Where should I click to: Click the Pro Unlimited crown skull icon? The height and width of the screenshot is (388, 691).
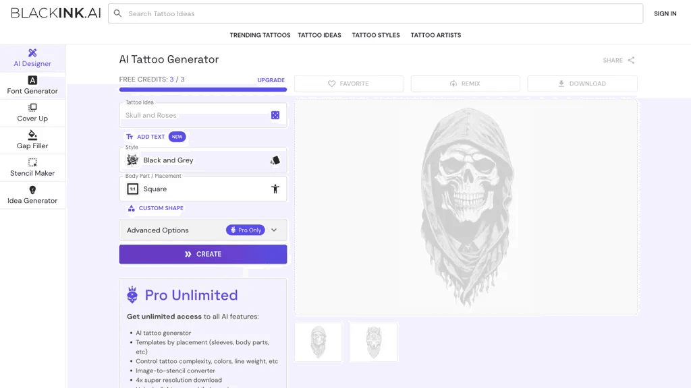click(x=132, y=295)
